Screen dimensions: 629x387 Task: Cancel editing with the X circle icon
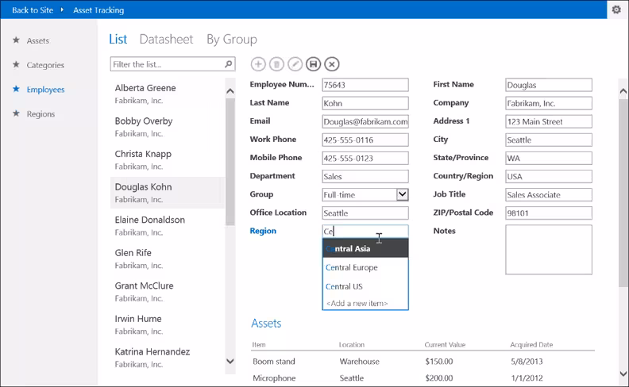point(332,64)
